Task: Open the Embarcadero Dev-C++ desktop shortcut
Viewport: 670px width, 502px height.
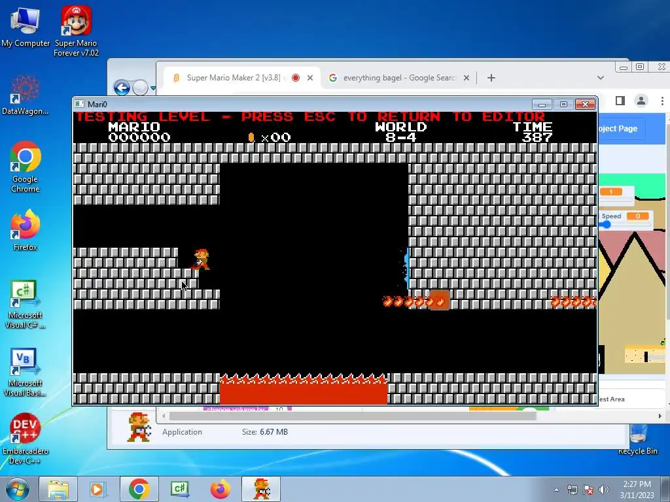Action: coord(25,439)
